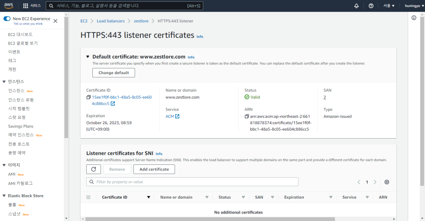
Task: Click the Filter by property or value field
Action: [x=192, y=182]
